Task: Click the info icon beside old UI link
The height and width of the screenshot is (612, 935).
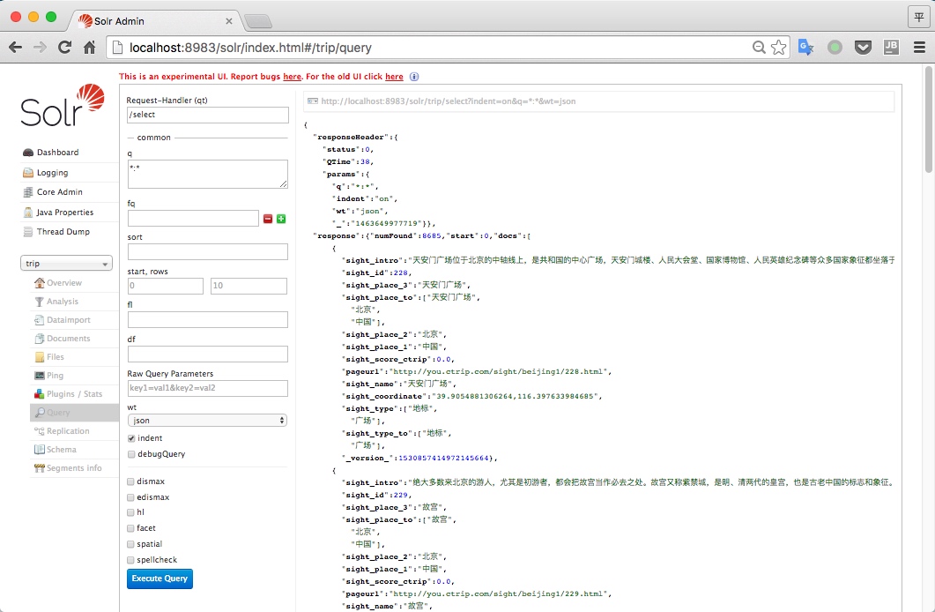Action: pos(414,77)
